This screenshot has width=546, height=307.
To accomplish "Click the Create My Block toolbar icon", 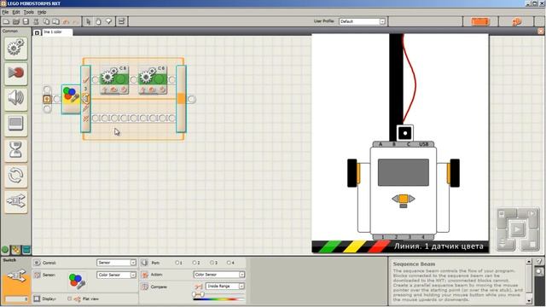I will [x=121, y=21].
